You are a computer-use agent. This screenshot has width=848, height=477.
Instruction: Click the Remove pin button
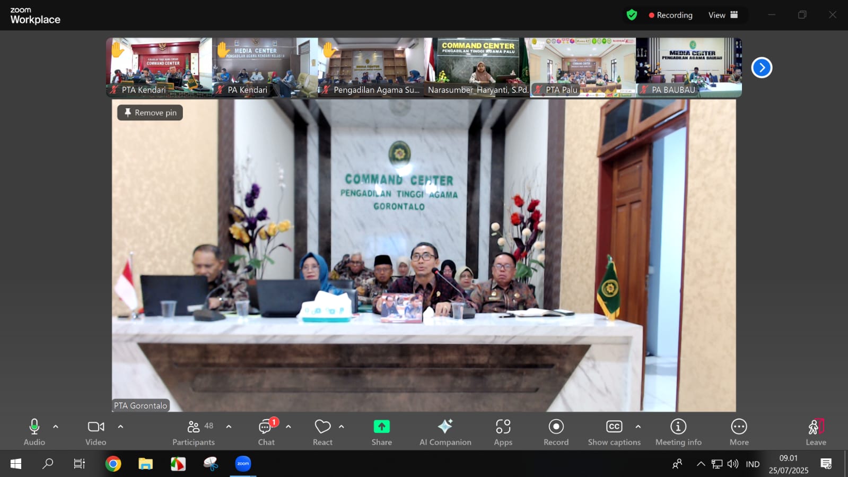pos(150,112)
